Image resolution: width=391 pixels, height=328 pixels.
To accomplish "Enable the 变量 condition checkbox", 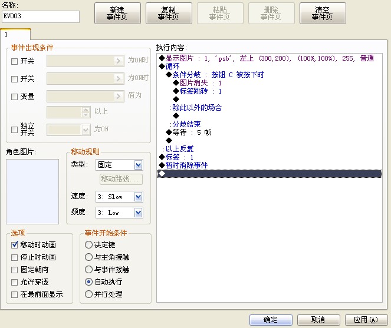I will (15, 97).
